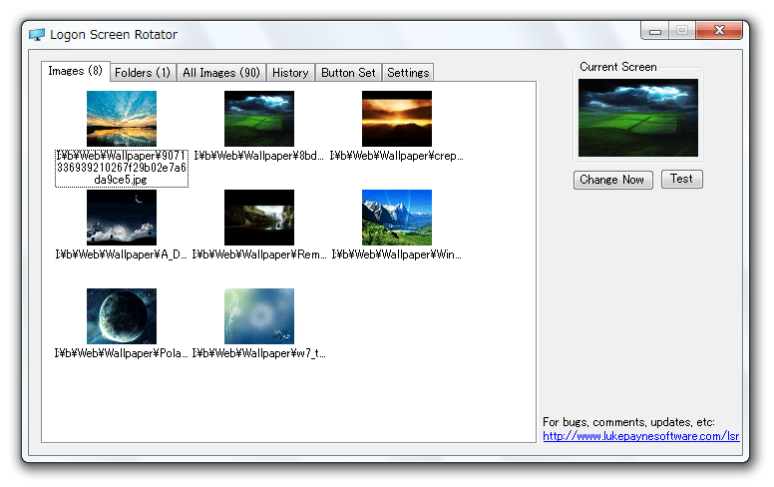774x487 pixels.
Task: Select the night clouds A_D thumbnail
Action: [x=122, y=218]
